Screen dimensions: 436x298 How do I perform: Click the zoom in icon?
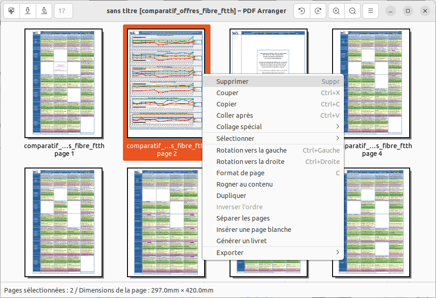tap(336, 11)
